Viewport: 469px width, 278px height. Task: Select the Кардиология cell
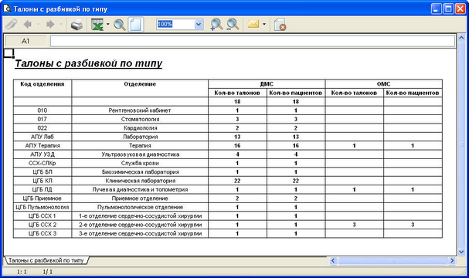tap(140, 128)
